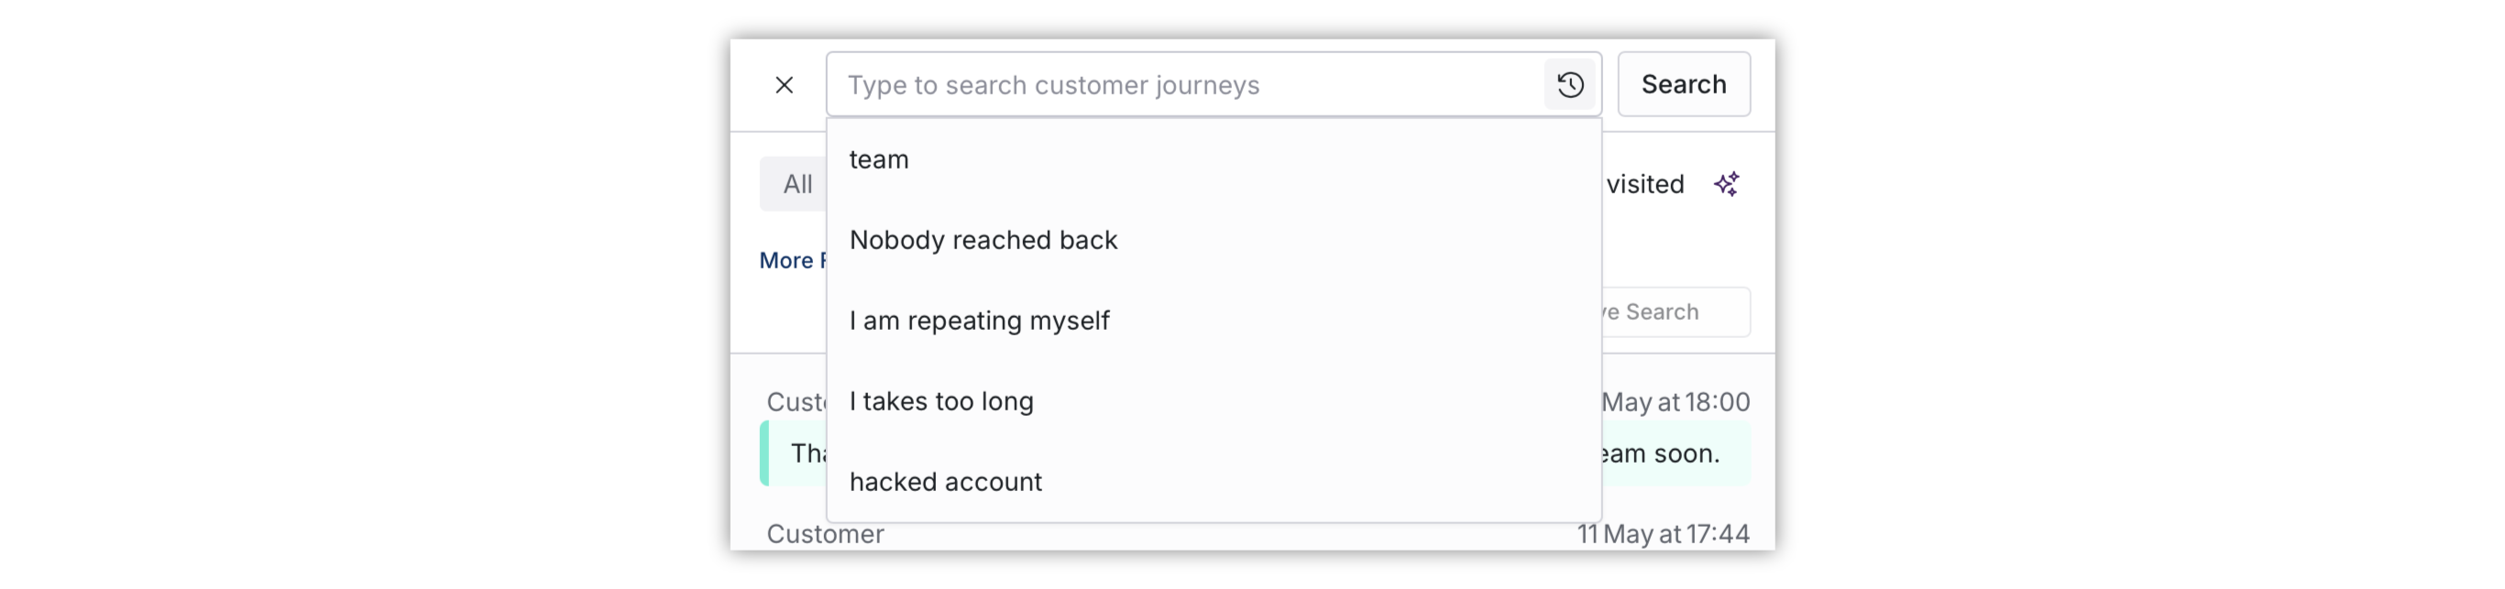Screen dimensions: 2505x589
Task: Open the More Filters link
Action: [793, 260]
